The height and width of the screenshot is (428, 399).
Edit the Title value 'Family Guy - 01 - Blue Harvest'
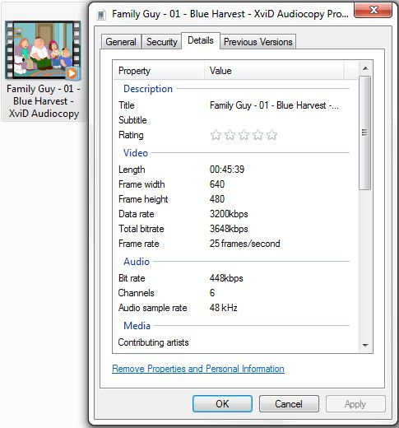[x=274, y=105]
